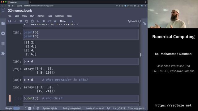Screen dimensions: 198x111
Task: Paste cell from clipboard icon
Action: tap(32, 21)
